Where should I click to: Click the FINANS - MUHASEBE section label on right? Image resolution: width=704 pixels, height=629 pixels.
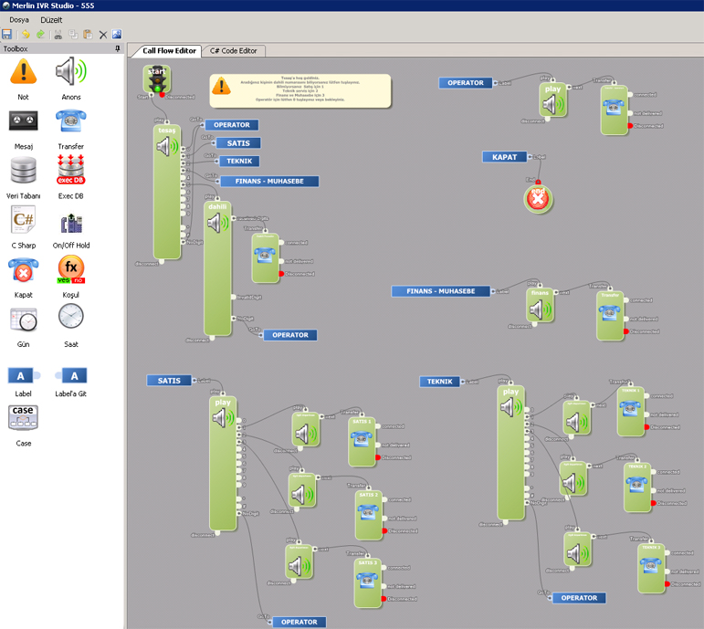click(x=441, y=291)
